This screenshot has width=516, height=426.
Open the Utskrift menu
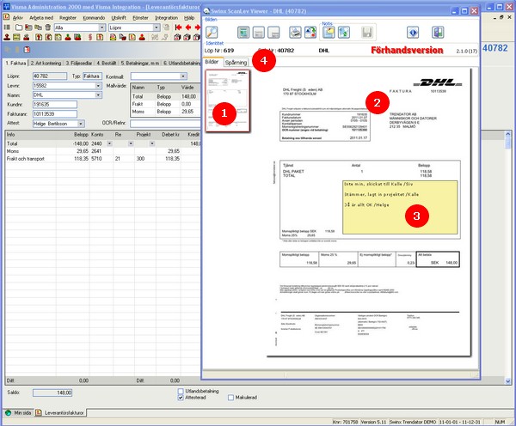(x=119, y=17)
